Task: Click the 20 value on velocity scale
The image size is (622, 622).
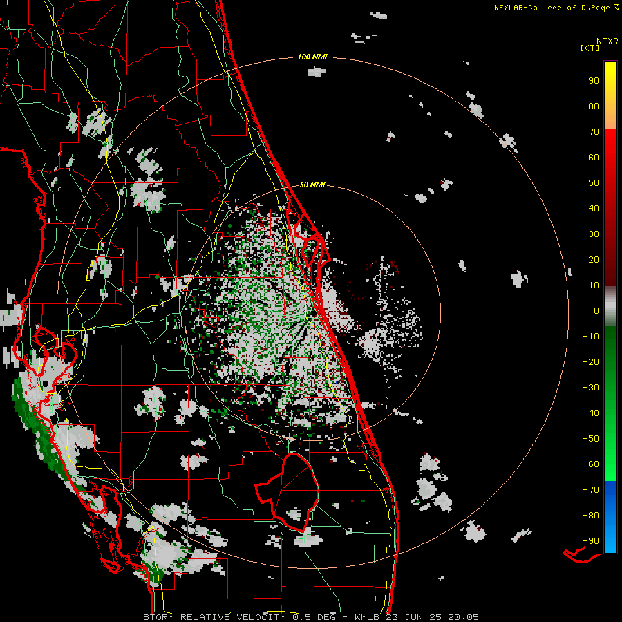Action: coord(594,259)
